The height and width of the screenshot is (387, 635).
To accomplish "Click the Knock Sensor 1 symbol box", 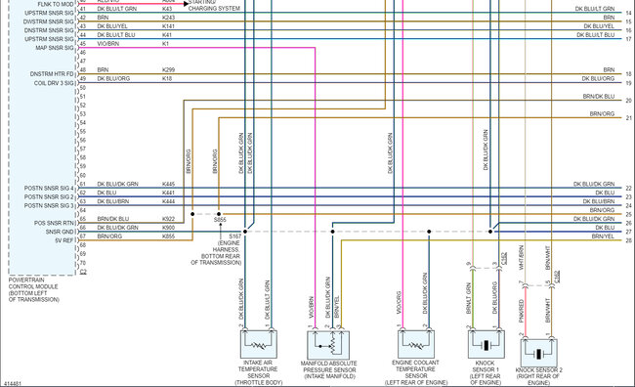I will [x=486, y=344].
